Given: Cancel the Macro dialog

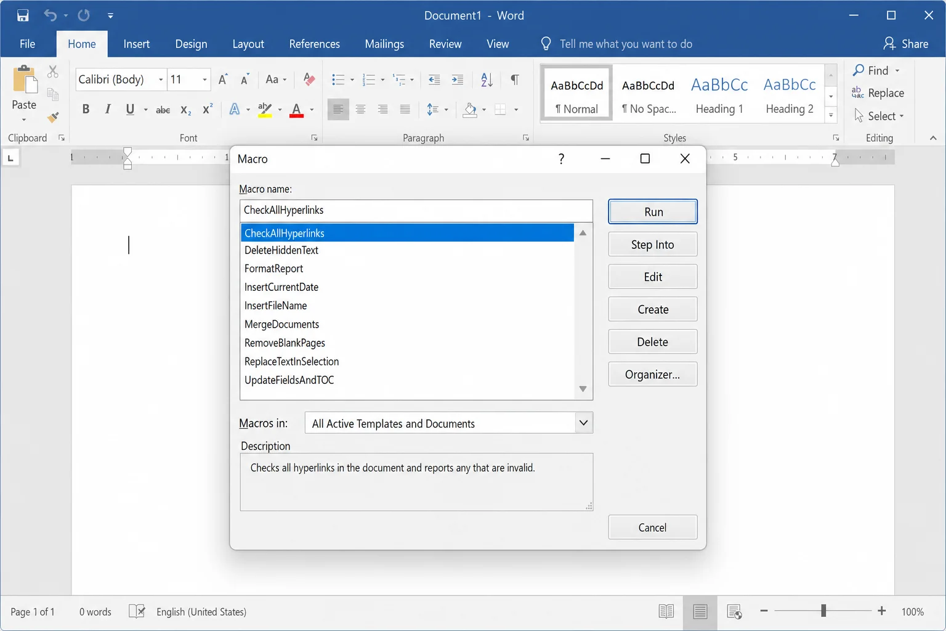Looking at the screenshot, I should pyautogui.click(x=653, y=527).
